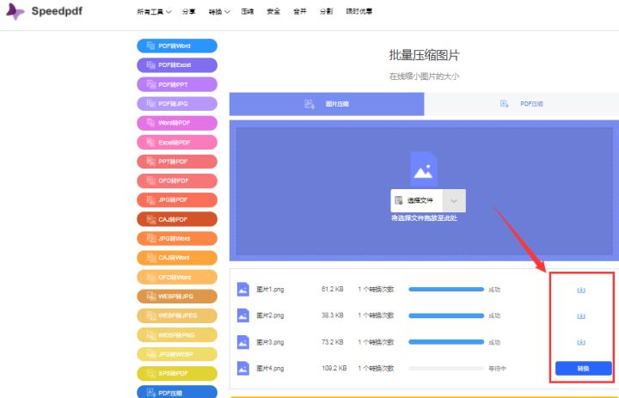Open the Excel转PDF tool
The image size is (619, 398).
coord(177,142)
